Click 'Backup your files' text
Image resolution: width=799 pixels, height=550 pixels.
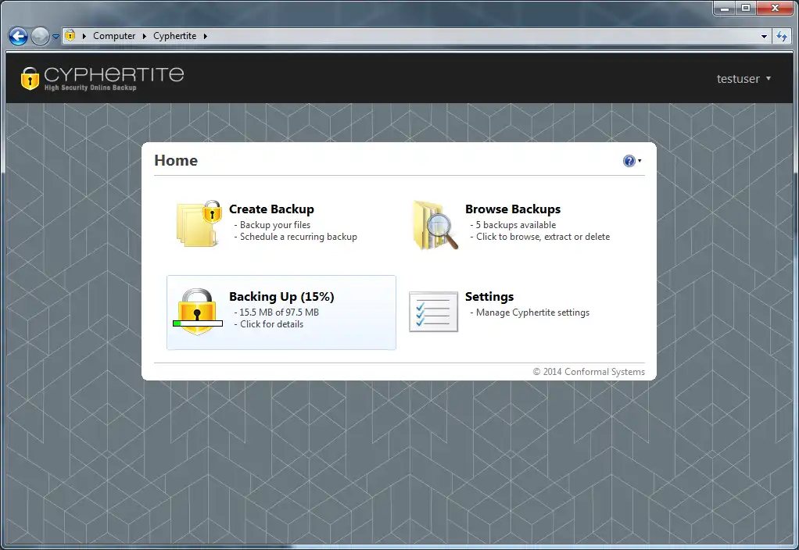tap(275, 225)
